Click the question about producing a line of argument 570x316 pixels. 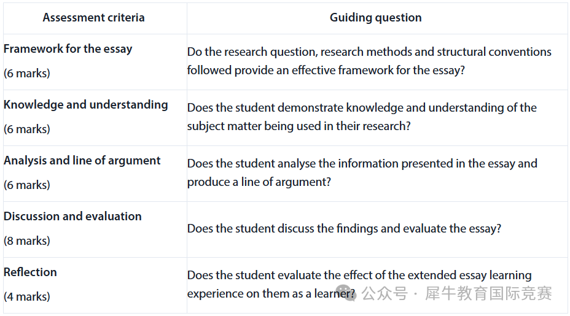pos(362,172)
